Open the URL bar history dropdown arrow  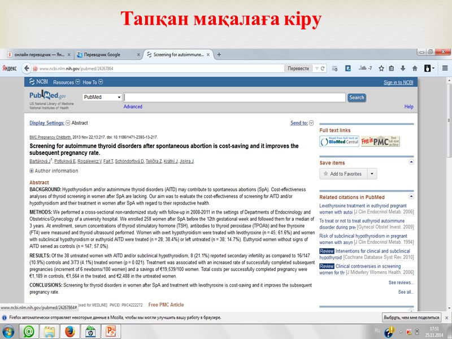tap(317, 68)
